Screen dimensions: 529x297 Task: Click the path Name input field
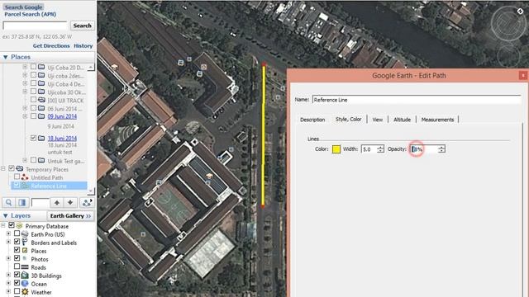[417, 100]
